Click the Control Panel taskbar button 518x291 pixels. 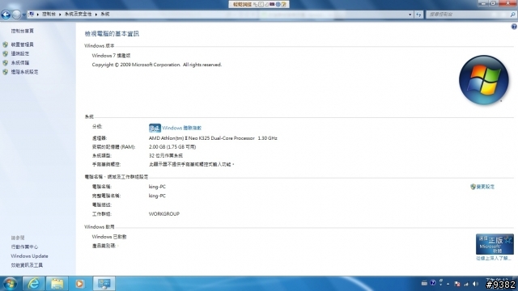[x=104, y=284]
